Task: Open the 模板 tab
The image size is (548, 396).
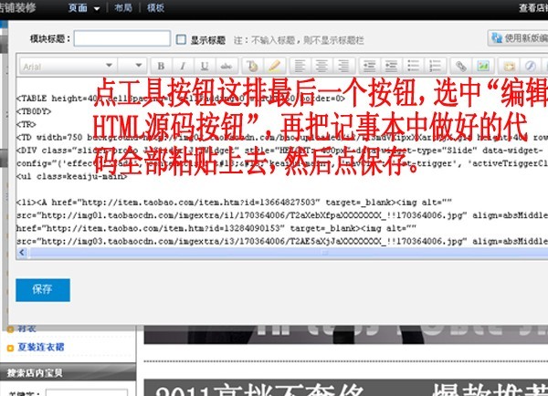Action: pos(156,7)
